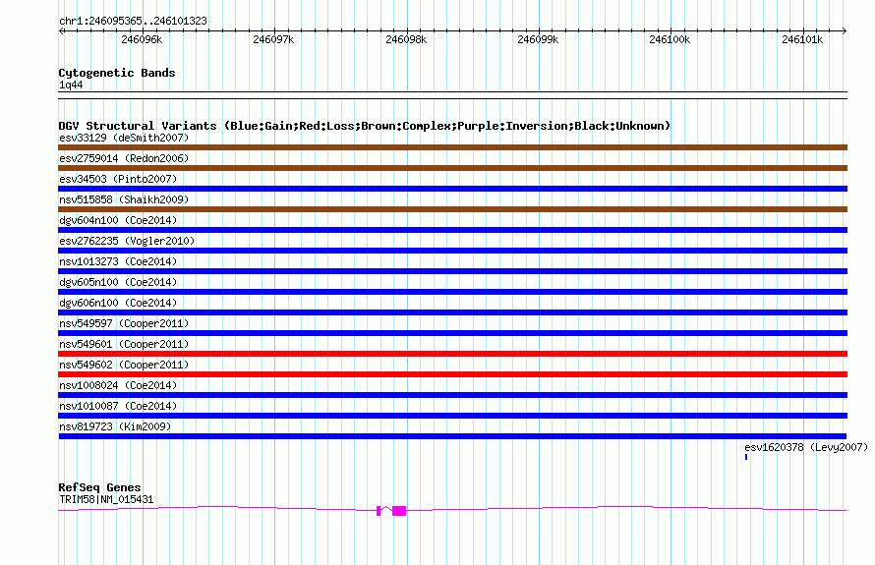Select the blue bar under nsv1013273
The image size is (875, 565).
pos(452,271)
